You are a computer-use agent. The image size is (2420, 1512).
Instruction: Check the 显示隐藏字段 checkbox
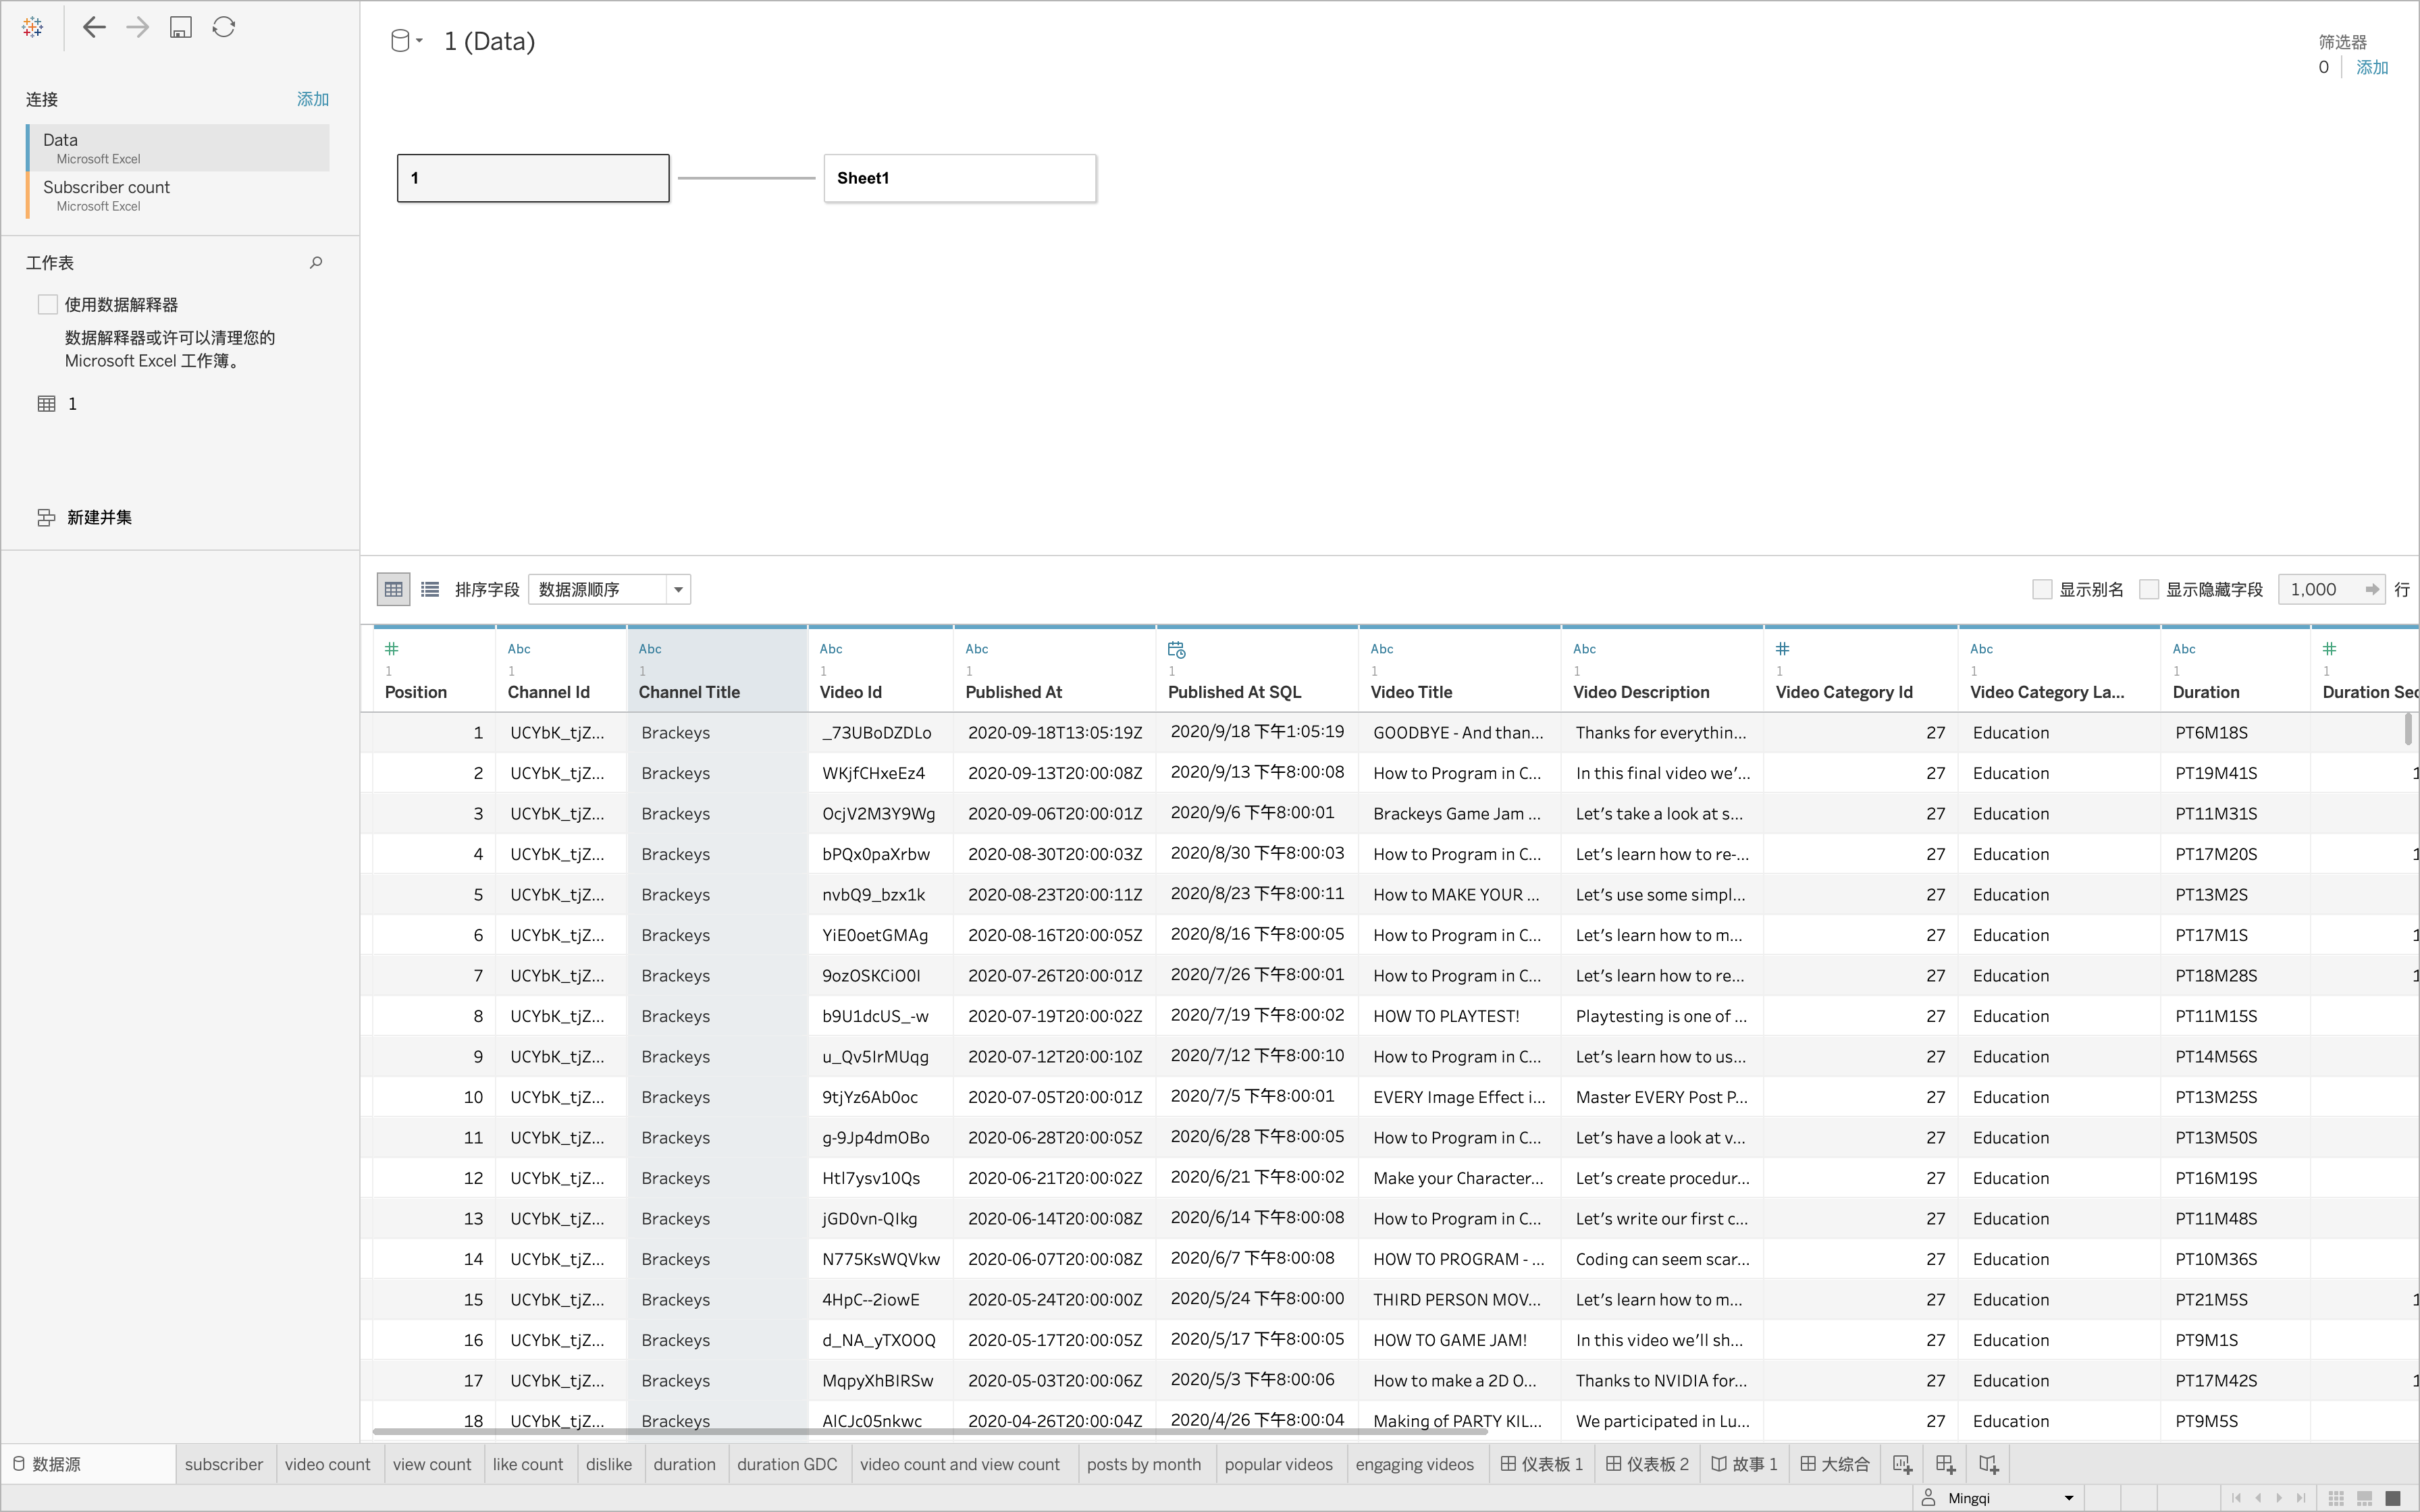point(2148,589)
